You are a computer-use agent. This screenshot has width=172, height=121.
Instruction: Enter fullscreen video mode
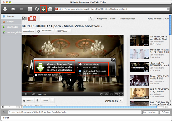[121, 94]
